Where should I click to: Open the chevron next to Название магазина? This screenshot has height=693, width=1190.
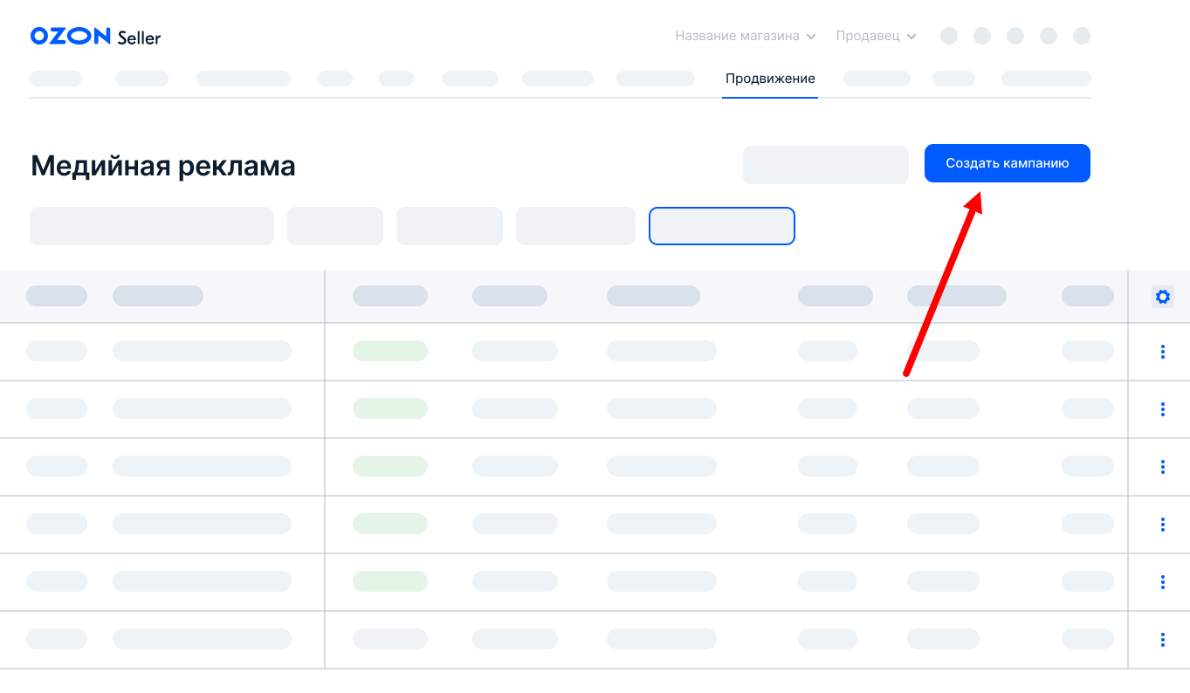tap(813, 36)
